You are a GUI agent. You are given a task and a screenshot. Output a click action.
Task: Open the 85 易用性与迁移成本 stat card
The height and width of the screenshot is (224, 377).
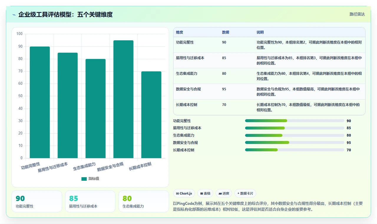(90, 201)
